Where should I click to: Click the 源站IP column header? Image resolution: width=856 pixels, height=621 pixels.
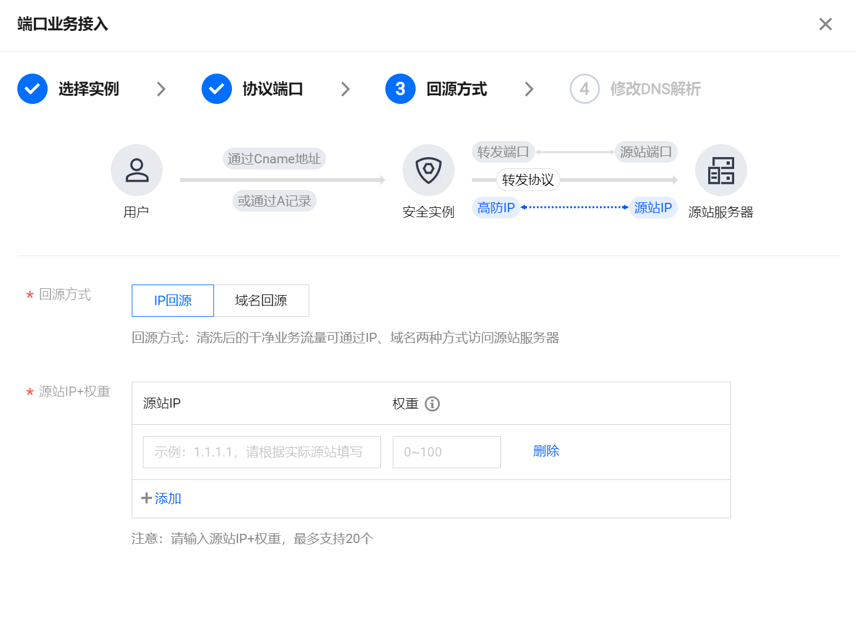162,403
